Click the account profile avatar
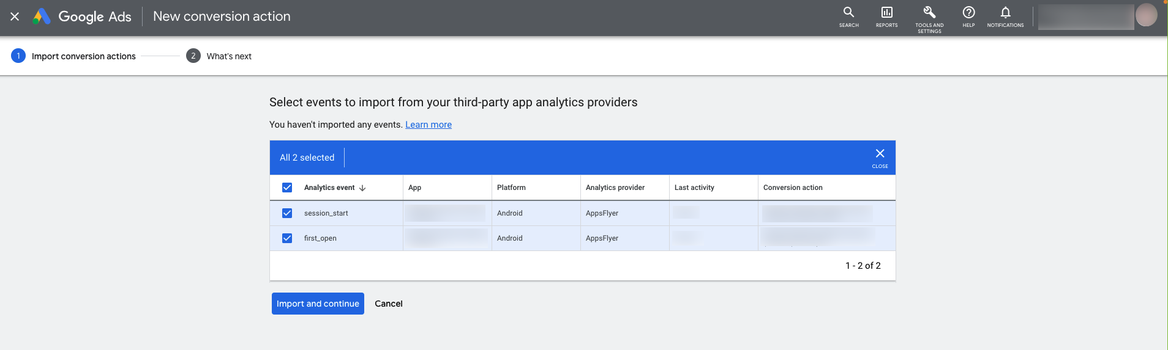The width and height of the screenshot is (1168, 350). (1146, 16)
